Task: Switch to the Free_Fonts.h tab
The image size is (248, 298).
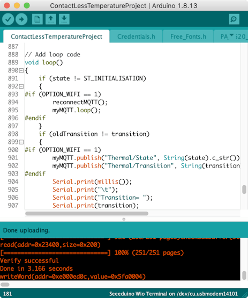Action: [x=188, y=37]
